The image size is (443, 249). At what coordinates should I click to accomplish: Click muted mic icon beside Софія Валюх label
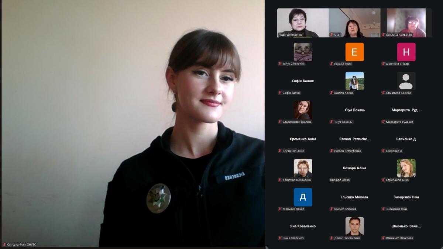280,93
